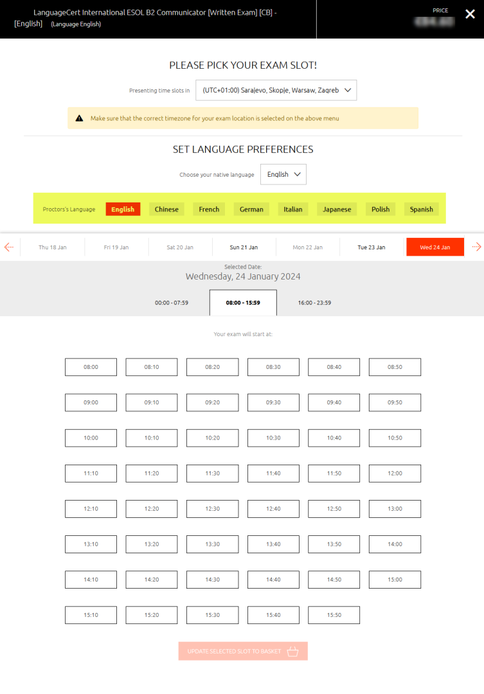Pick the 08:10 exam slot
Screen dimensions: 484x694
pos(152,367)
